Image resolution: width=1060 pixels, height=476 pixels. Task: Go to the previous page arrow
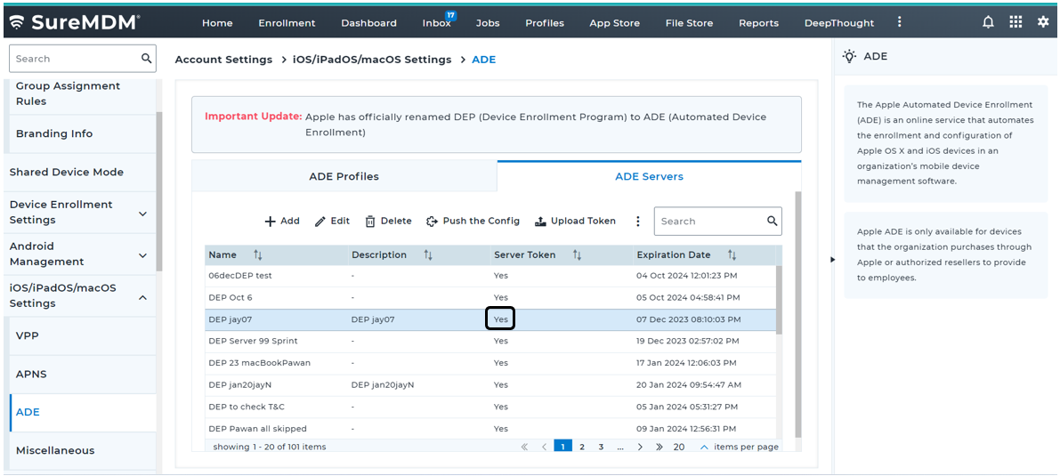[x=544, y=447]
